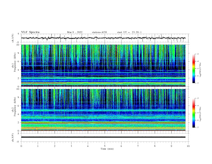Image resolution: width=212 pixels, height=164 pixels.
Task: Click time axis tick label '0'
Action: [x=21, y=146]
